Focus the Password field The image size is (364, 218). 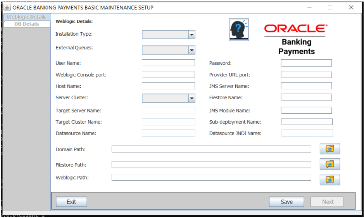[306, 63]
